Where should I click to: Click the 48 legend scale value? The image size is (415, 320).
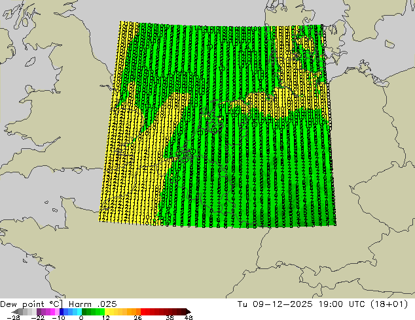click(x=189, y=318)
